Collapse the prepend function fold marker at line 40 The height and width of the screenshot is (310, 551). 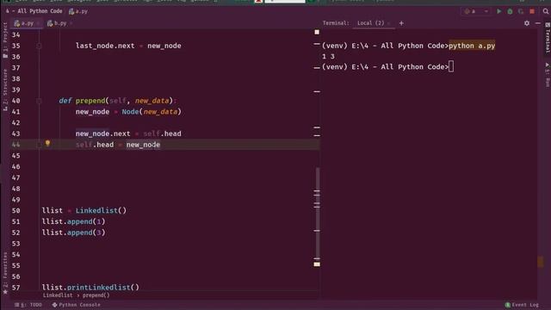click(39, 101)
